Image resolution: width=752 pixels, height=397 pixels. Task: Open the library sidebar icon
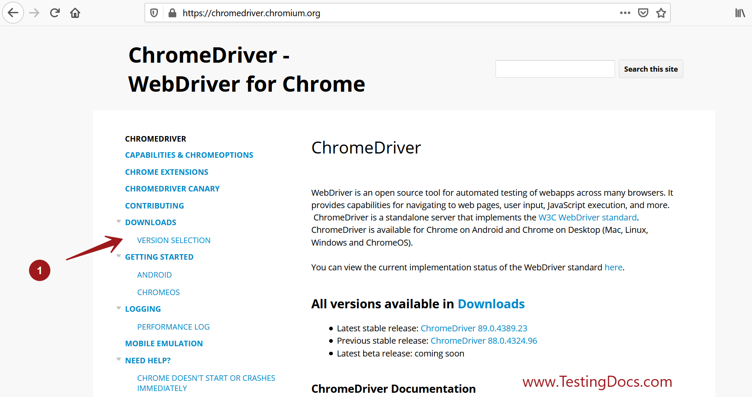pyautogui.click(x=740, y=13)
